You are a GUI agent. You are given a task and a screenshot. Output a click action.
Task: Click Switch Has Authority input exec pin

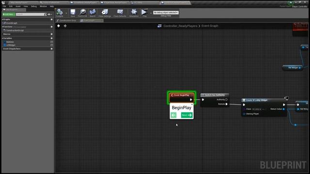point(203,100)
